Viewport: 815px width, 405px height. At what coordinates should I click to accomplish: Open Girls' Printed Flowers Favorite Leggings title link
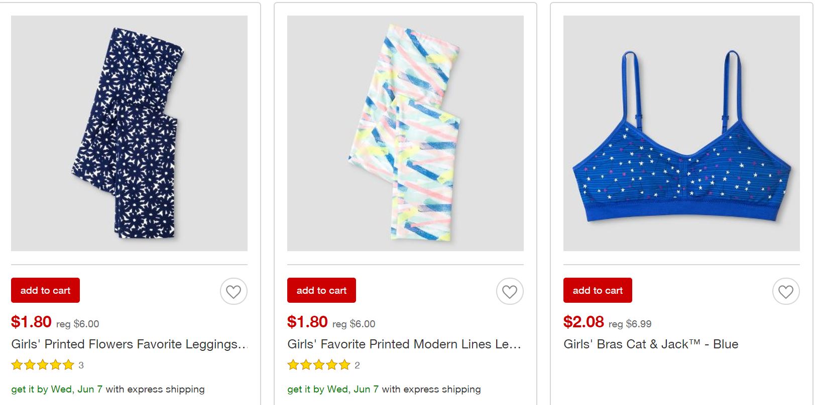[x=129, y=344]
